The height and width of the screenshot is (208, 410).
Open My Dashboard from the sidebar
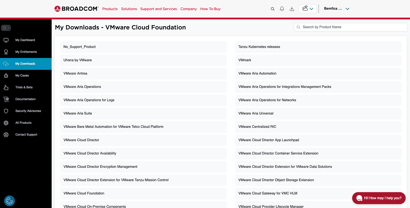click(x=5, y=40)
